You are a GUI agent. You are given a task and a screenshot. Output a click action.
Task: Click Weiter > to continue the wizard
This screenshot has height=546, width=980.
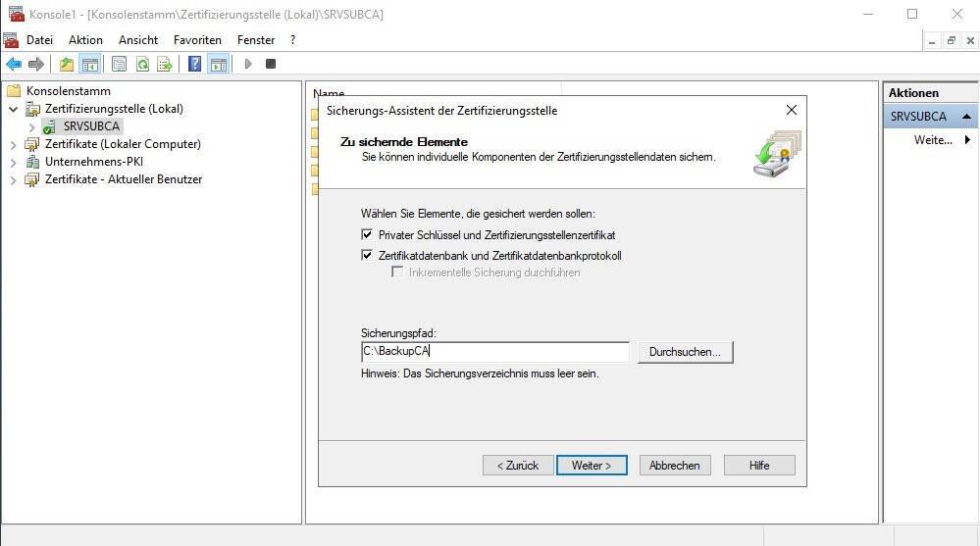tap(592, 466)
